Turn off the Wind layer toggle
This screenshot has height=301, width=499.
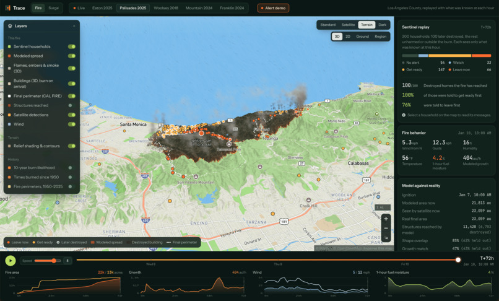[72, 124]
